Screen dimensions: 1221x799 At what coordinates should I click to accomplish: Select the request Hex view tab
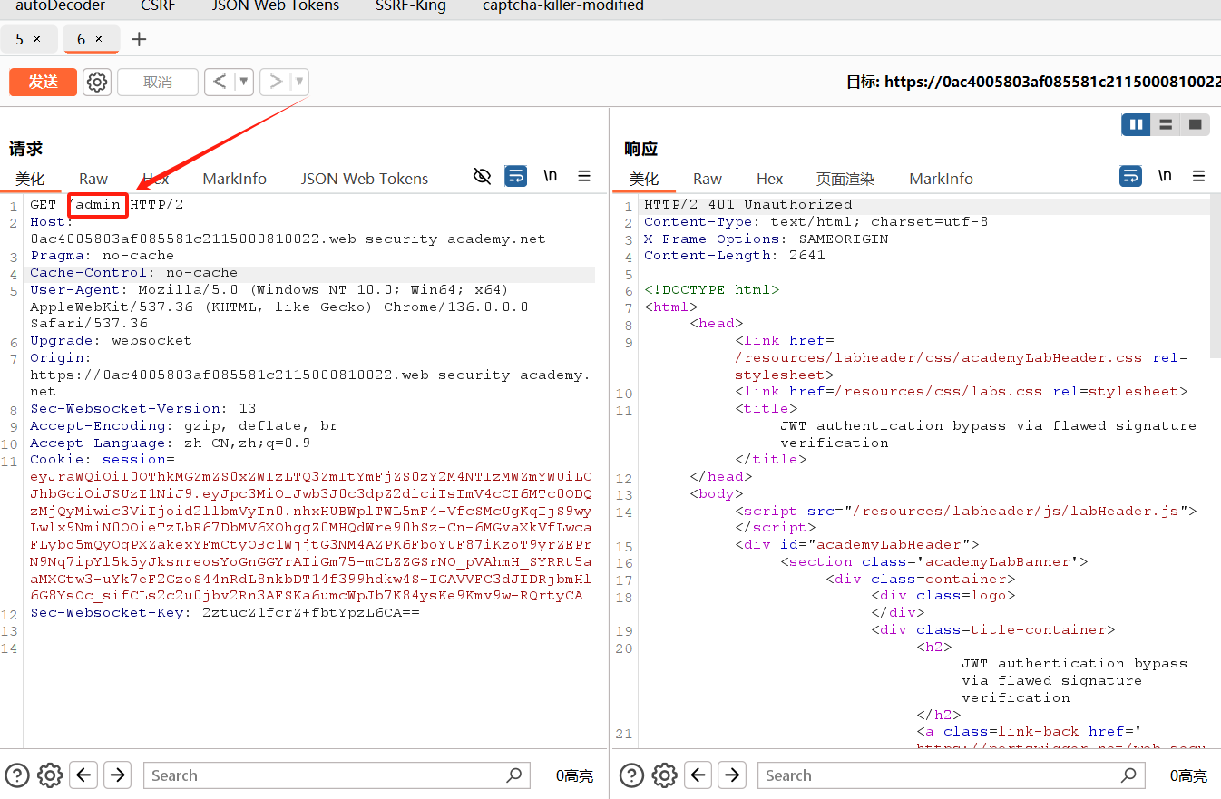tap(155, 179)
